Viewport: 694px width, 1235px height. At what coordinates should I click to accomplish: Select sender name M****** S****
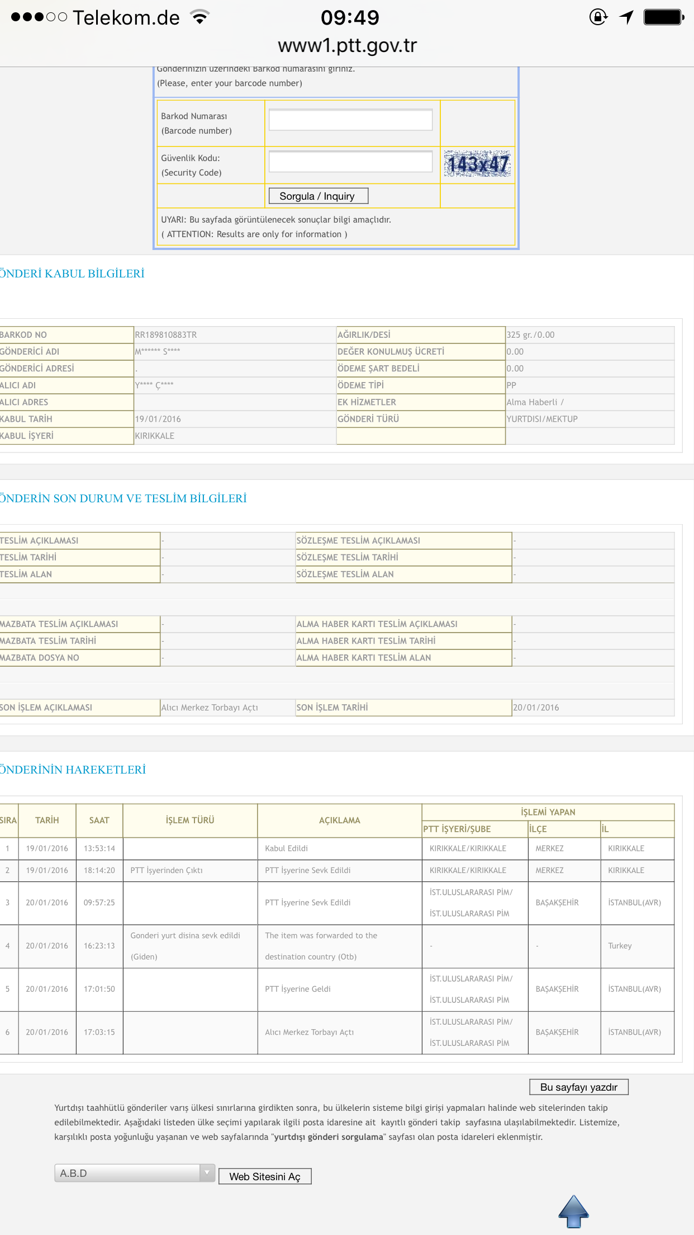(158, 351)
